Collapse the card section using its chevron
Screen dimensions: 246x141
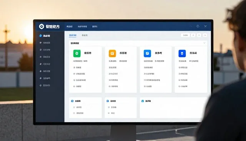pyautogui.click(x=204, y=43)
